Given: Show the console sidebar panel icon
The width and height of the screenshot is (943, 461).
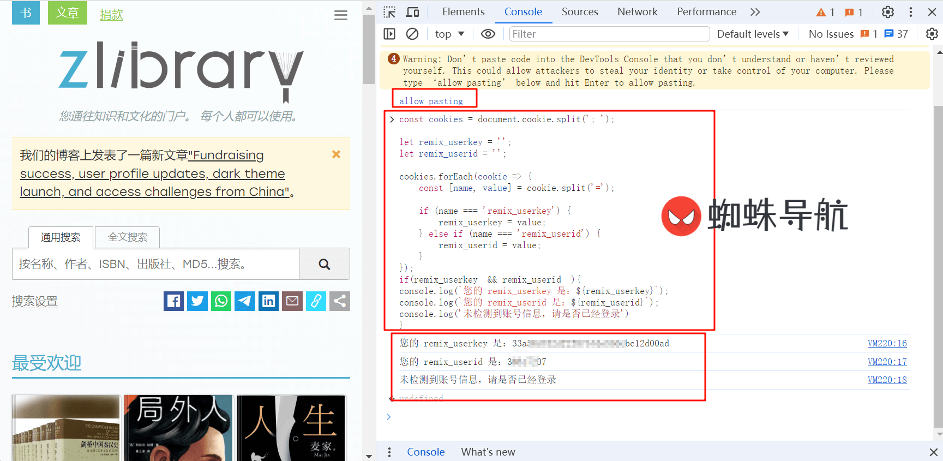Looking at the screenshot, I should (389, 34).
